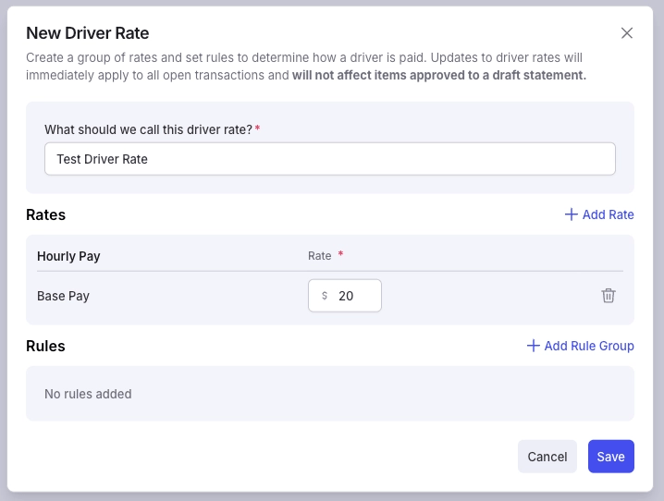Click the Add Rule Group link text
This screenshot has width=664, height=501.
(589, 346)
